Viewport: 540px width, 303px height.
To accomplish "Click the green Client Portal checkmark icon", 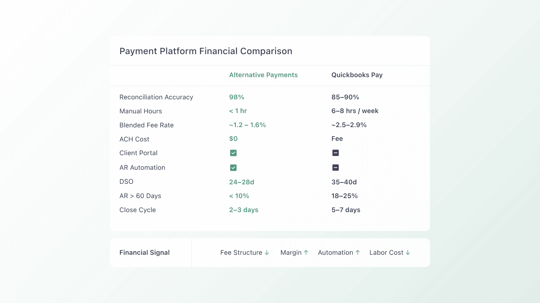I will click(x=233, y=153).
